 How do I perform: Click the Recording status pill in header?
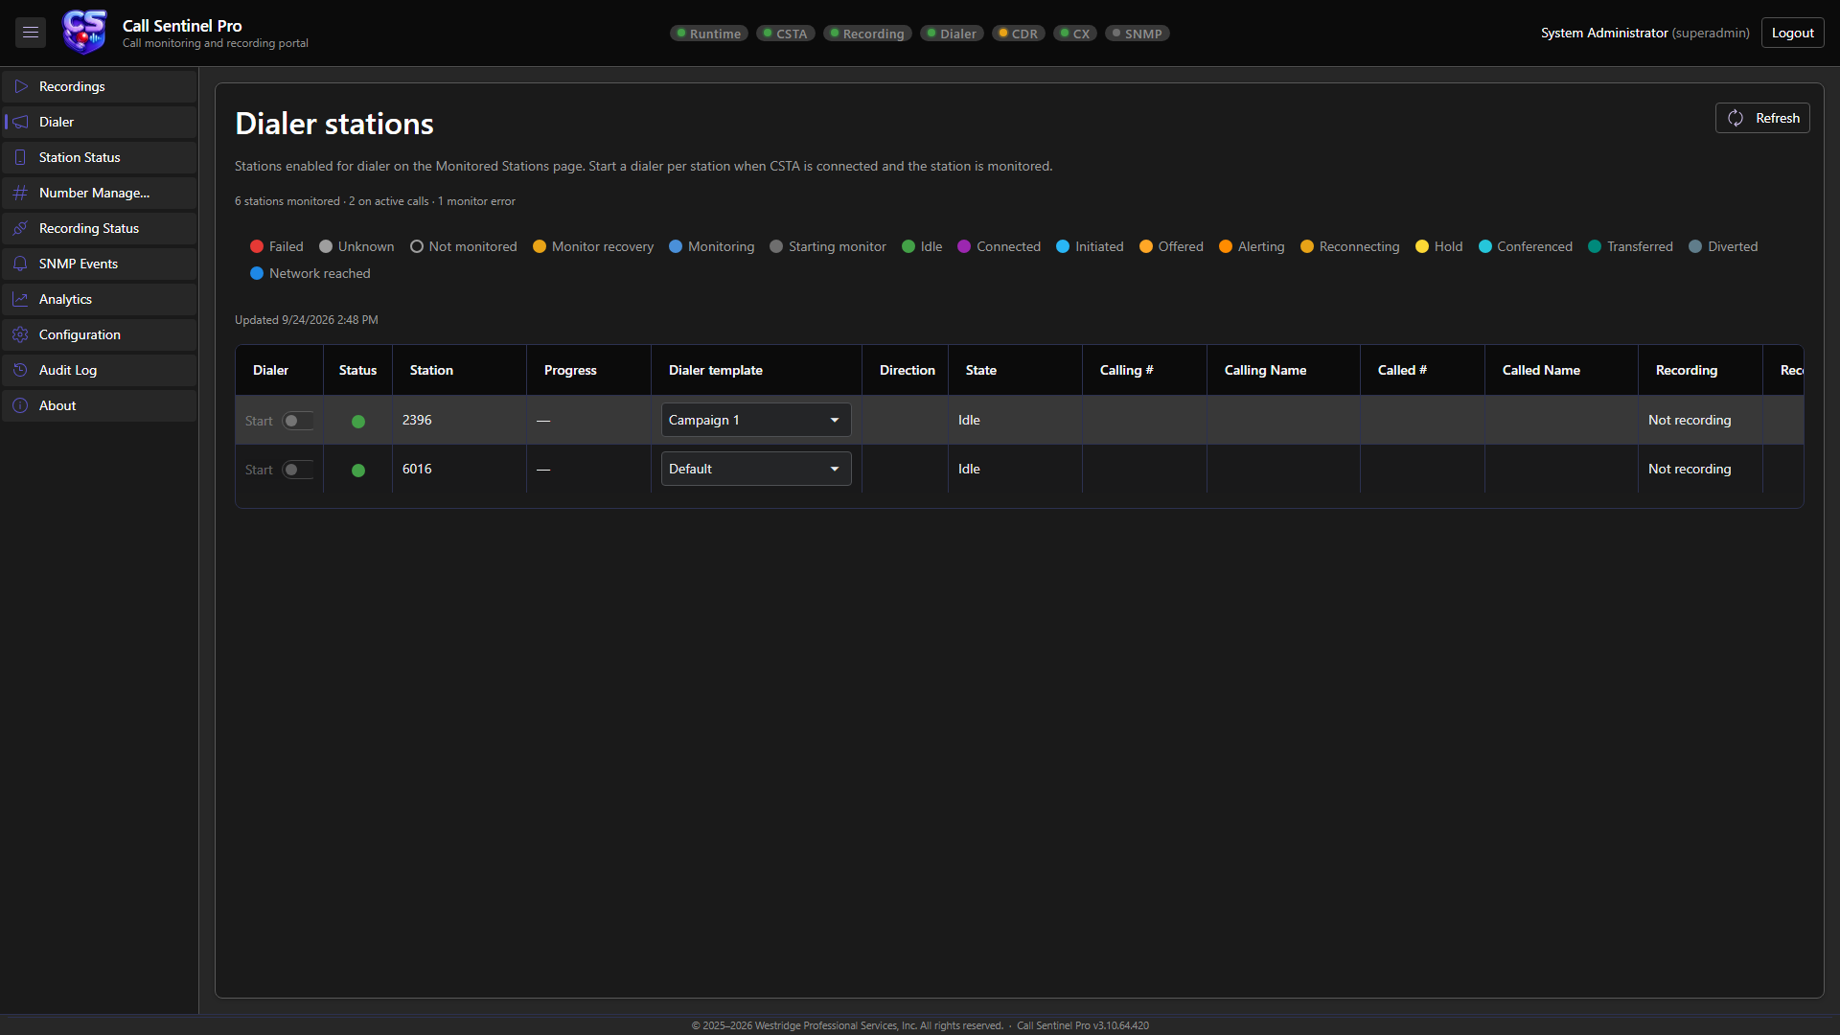point(867,34)
